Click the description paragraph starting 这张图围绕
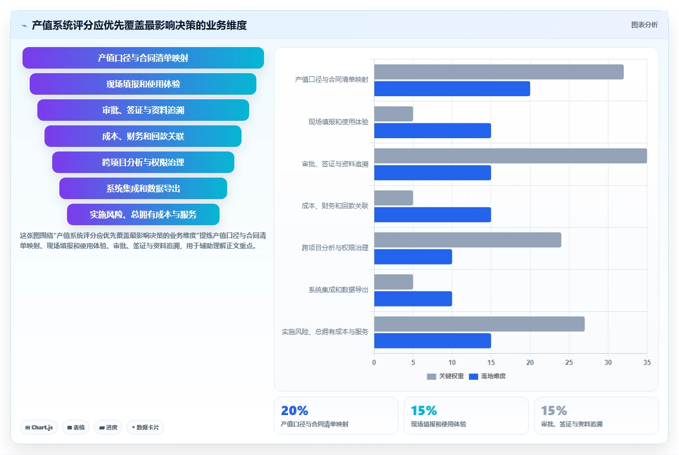This screenshot has height=455, width=679. tap(143, 241)
